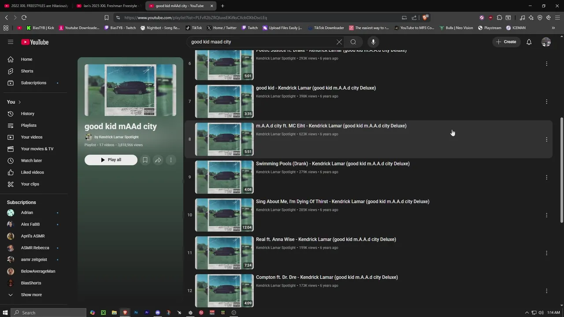
Task: Reload the page
Action: [x=24, y=18]
